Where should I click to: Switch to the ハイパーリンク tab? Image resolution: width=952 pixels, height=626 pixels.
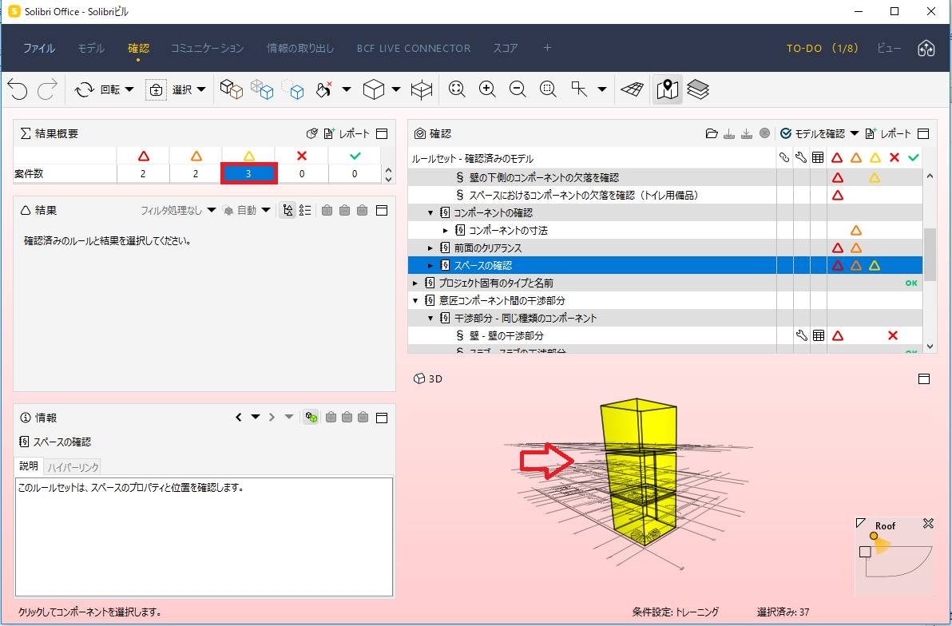pos(73,467)
